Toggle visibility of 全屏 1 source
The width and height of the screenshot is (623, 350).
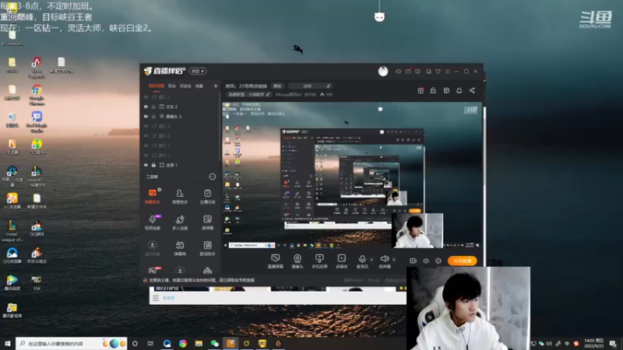tap(146, 165)
